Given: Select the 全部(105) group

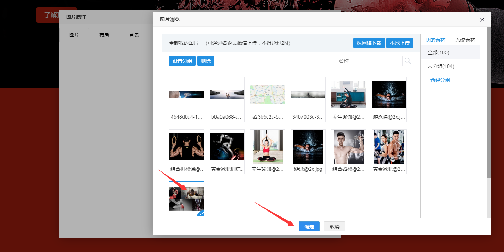Looking at the screenshot, I should (x=438, y=52).
